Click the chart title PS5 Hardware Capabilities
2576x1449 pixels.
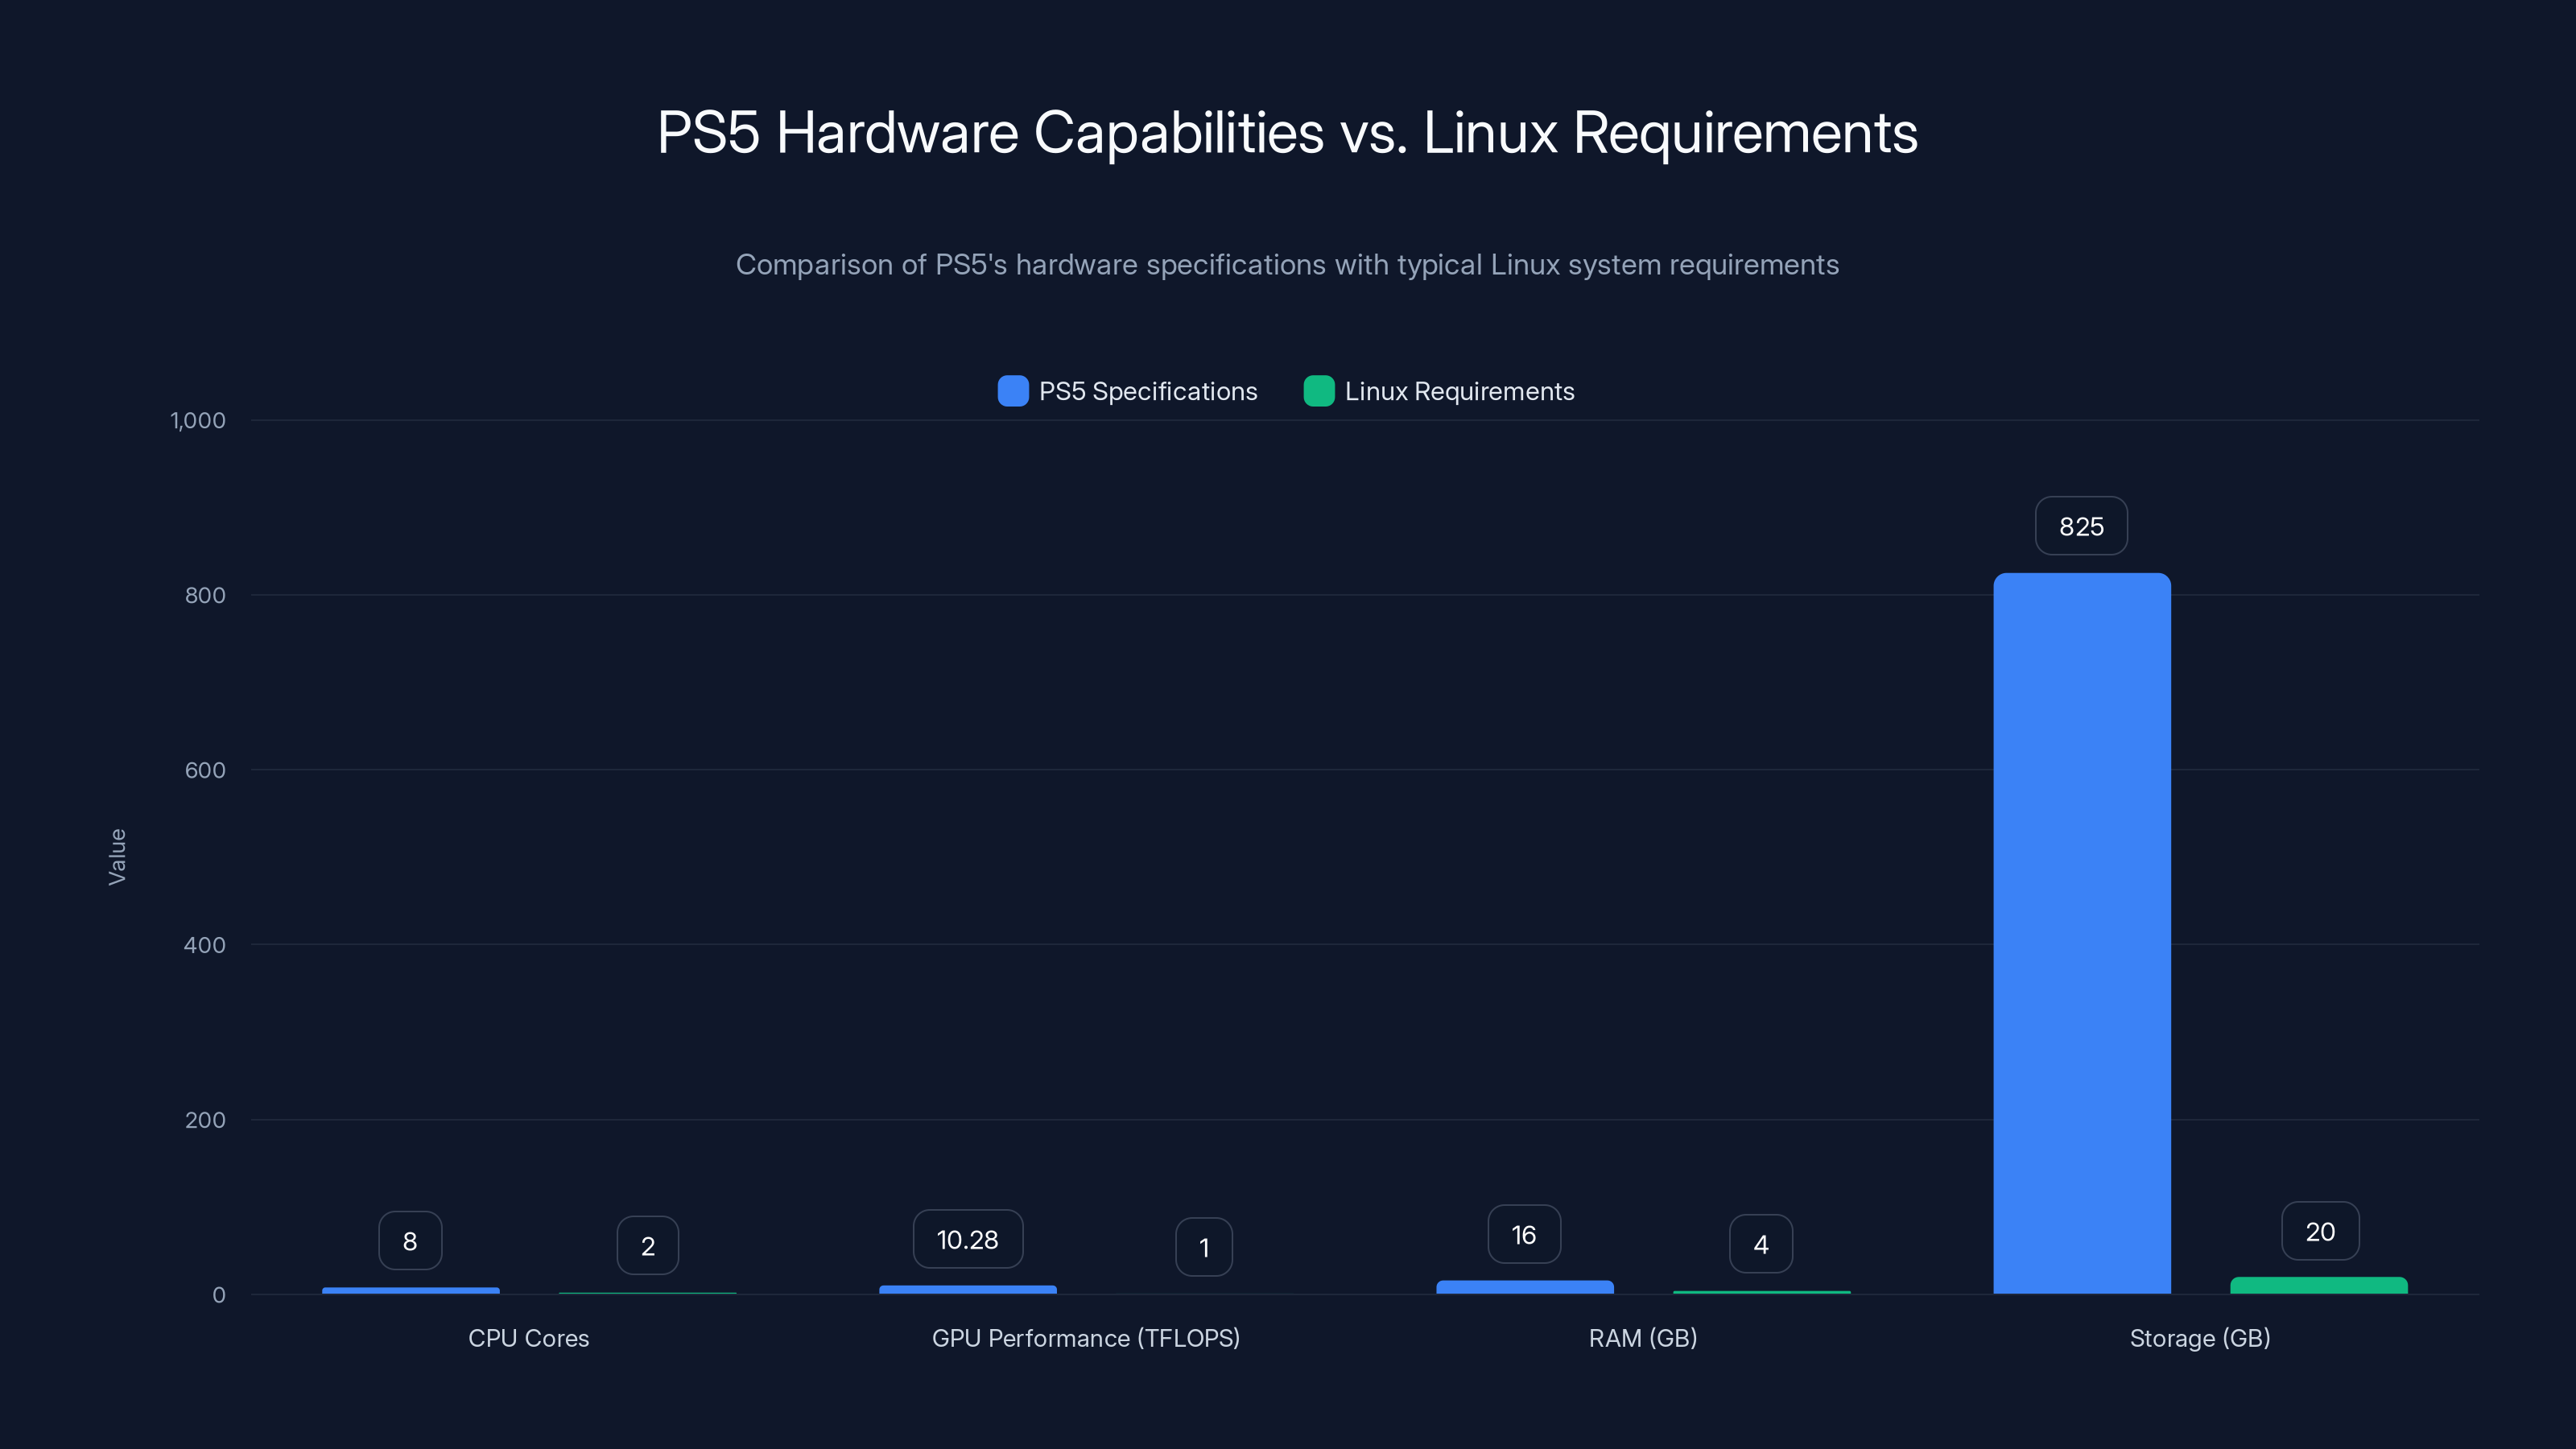pos(1288,132)
